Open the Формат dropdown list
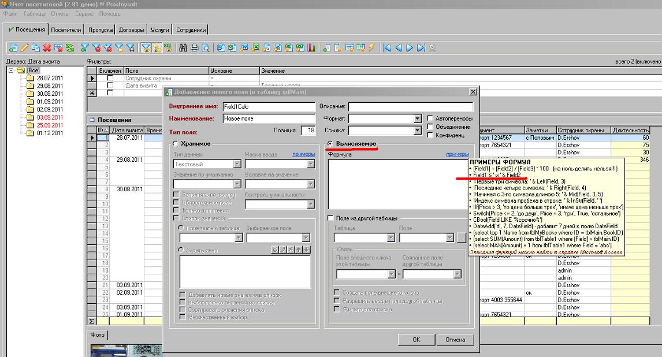 (x=417, y=118)
